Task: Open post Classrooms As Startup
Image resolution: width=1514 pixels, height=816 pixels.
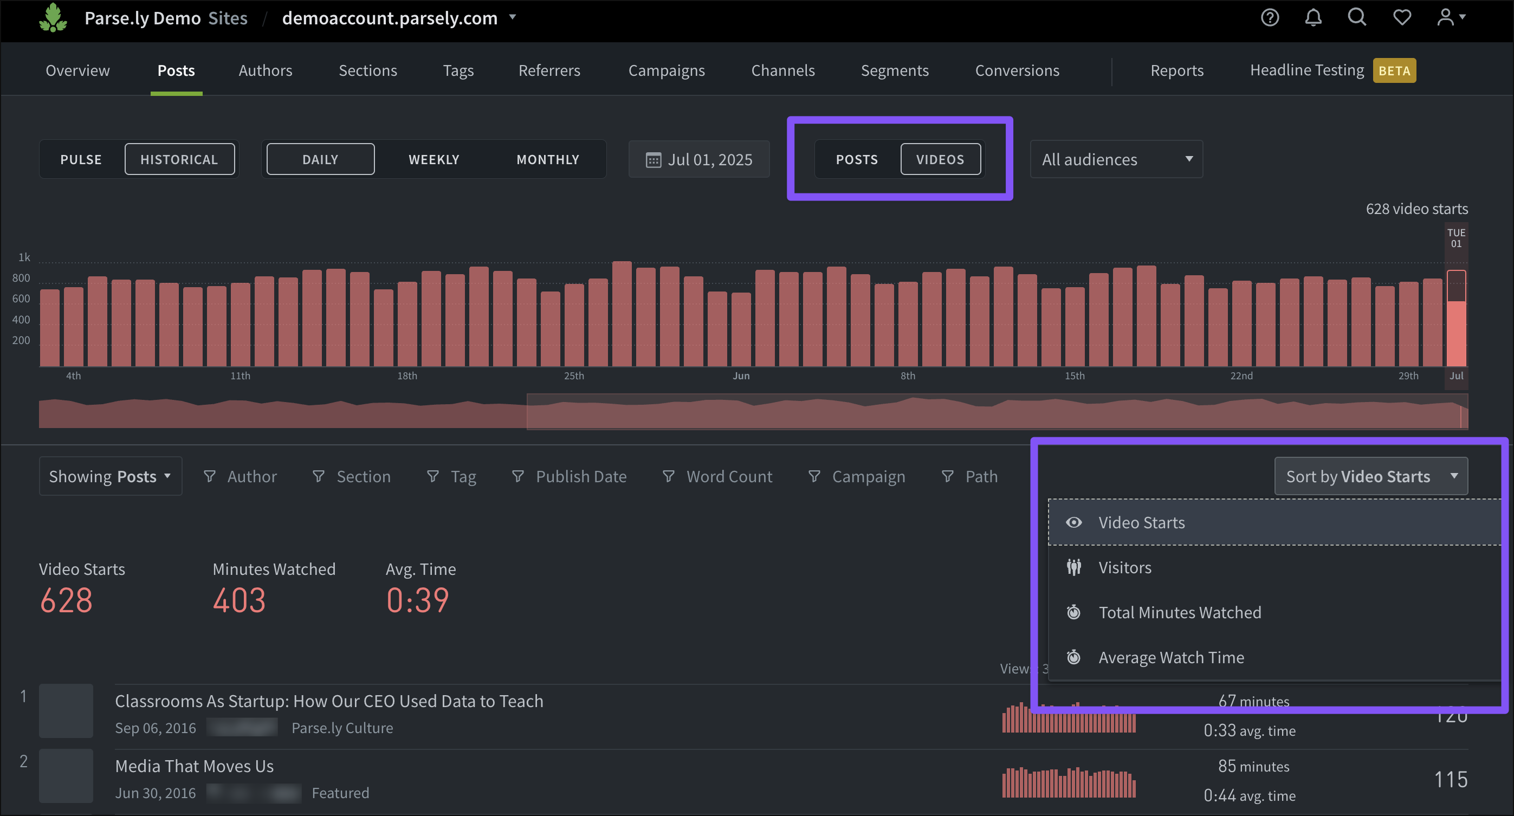Action: [x=329, y=701]
